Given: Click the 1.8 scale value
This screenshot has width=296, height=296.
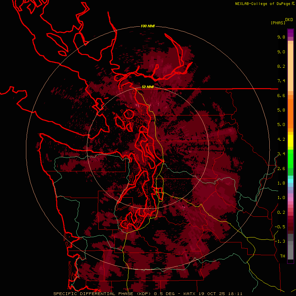Looking at the screenshot, I should [x=281, y=183].
